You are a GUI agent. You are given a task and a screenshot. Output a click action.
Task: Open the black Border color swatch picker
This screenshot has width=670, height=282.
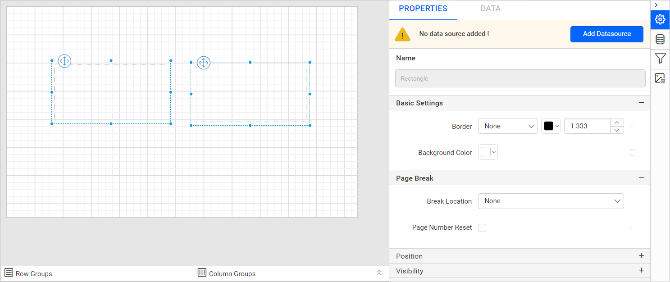tap(551, 127)
